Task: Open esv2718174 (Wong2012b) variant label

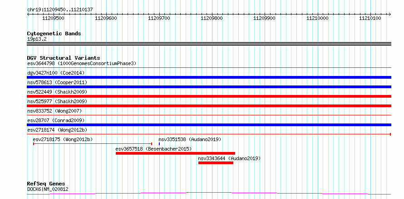Action: [57, 130]
